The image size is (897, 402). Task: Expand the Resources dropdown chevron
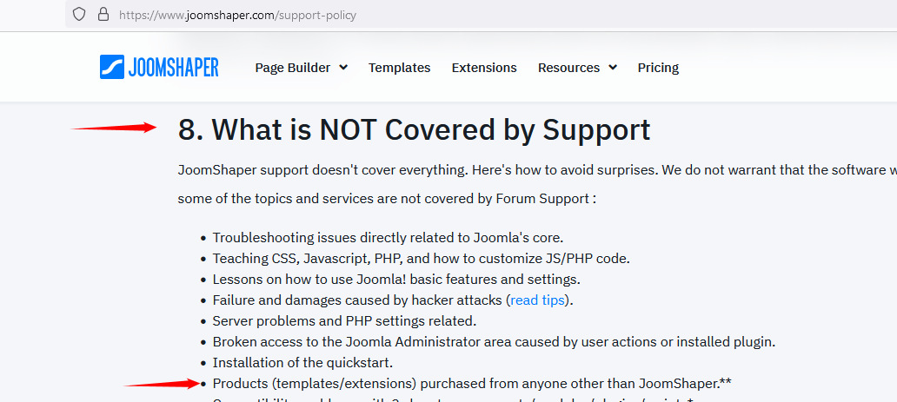pos(613,68)
